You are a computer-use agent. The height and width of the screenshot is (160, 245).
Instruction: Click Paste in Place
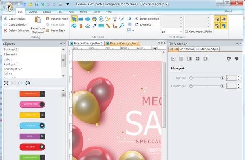57,19
